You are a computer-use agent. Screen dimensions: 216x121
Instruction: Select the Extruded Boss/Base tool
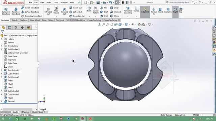tap(6, 11)
